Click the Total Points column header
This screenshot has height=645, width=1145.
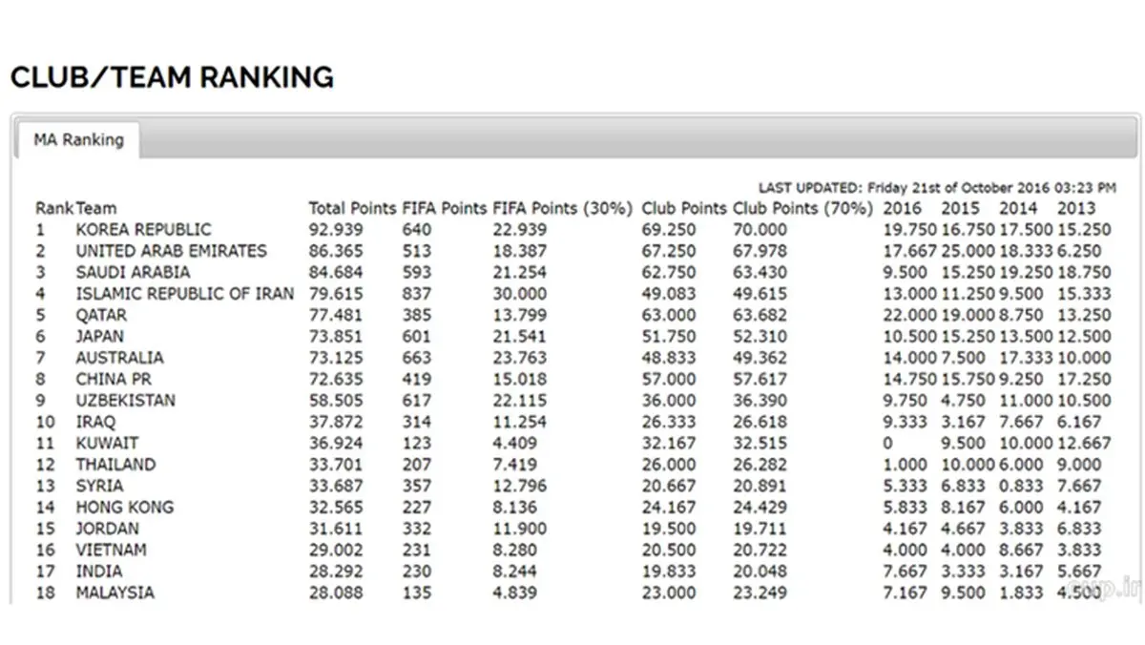(351, 208)
